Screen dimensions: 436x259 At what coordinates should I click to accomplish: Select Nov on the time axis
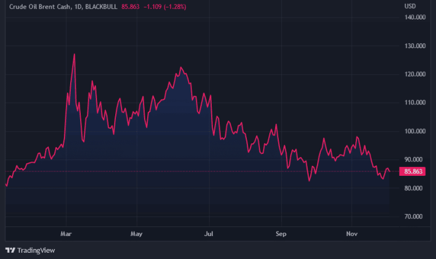coord(352,234)
